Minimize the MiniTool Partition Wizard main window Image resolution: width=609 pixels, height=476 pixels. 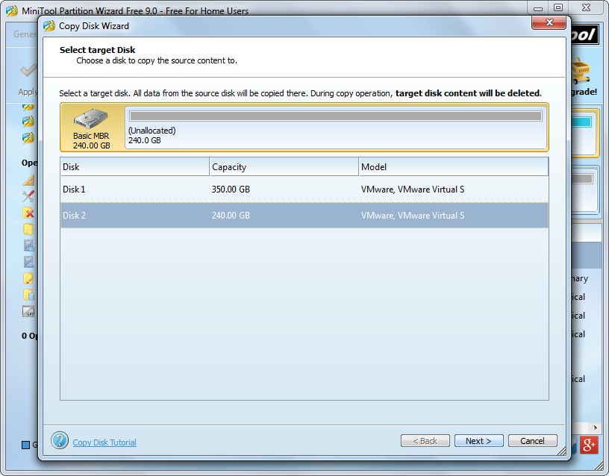click(x=538, y=7)
